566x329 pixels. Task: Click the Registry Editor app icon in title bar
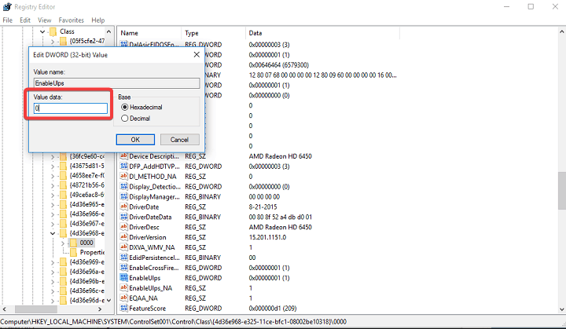[x=7, y=6]
